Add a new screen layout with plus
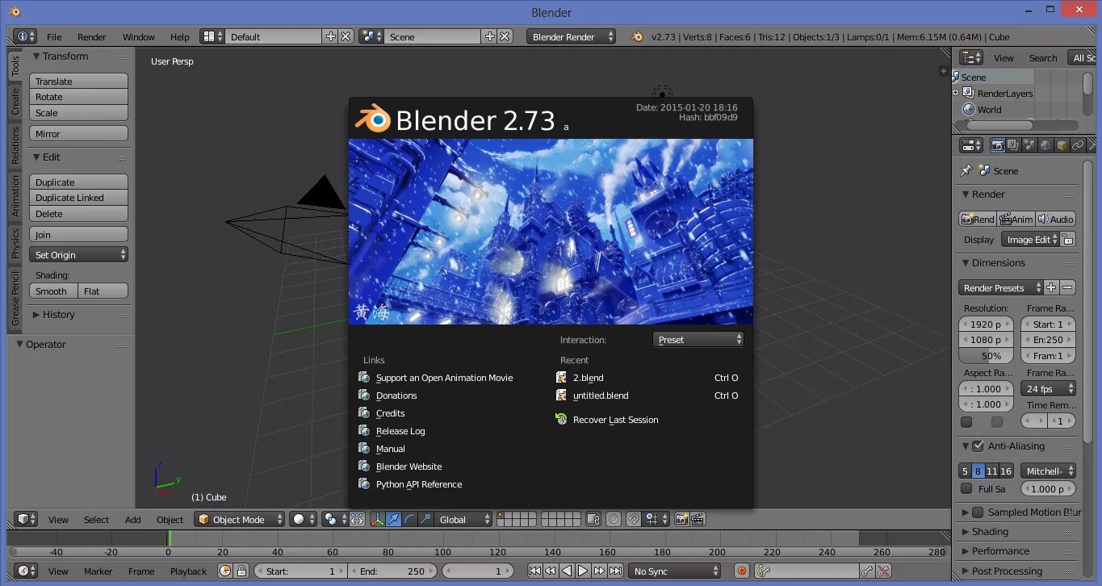1102x586 pixels. point(330,36)
